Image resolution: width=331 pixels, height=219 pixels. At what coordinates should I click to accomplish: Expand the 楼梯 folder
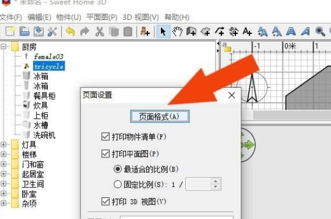(3, 154)
